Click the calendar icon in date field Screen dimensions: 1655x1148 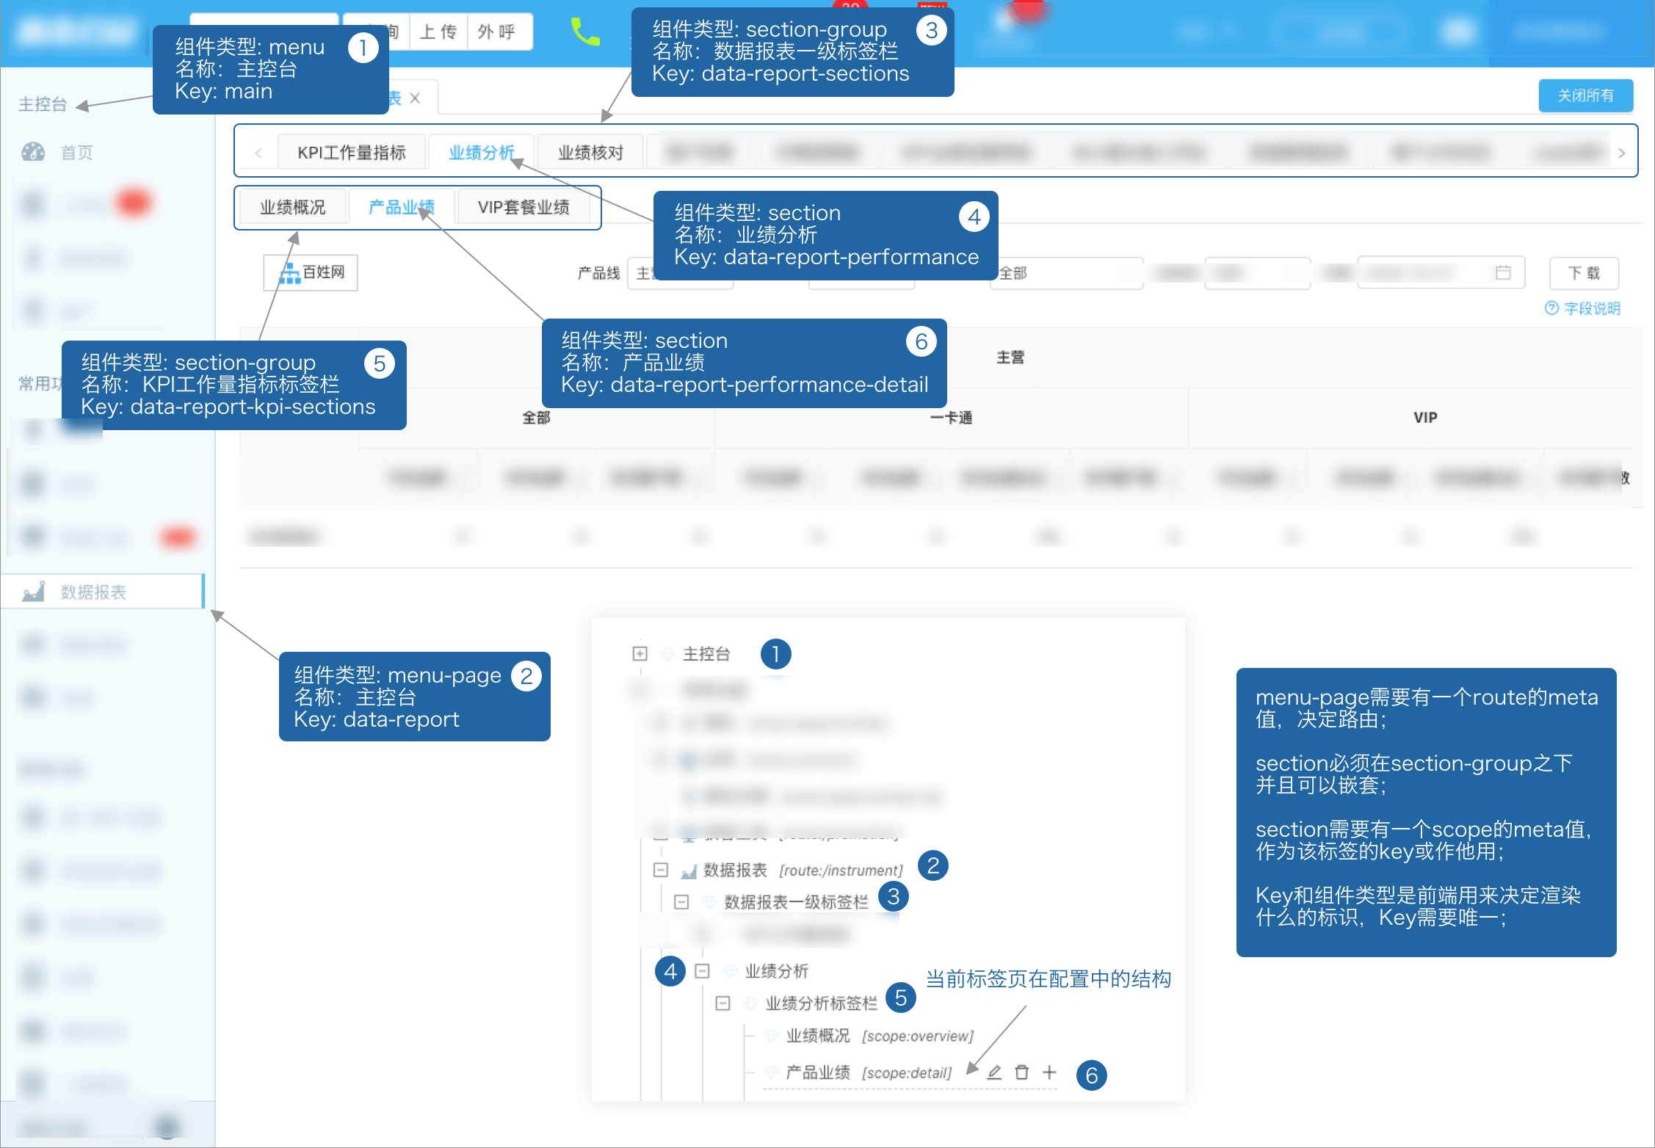1503,272
